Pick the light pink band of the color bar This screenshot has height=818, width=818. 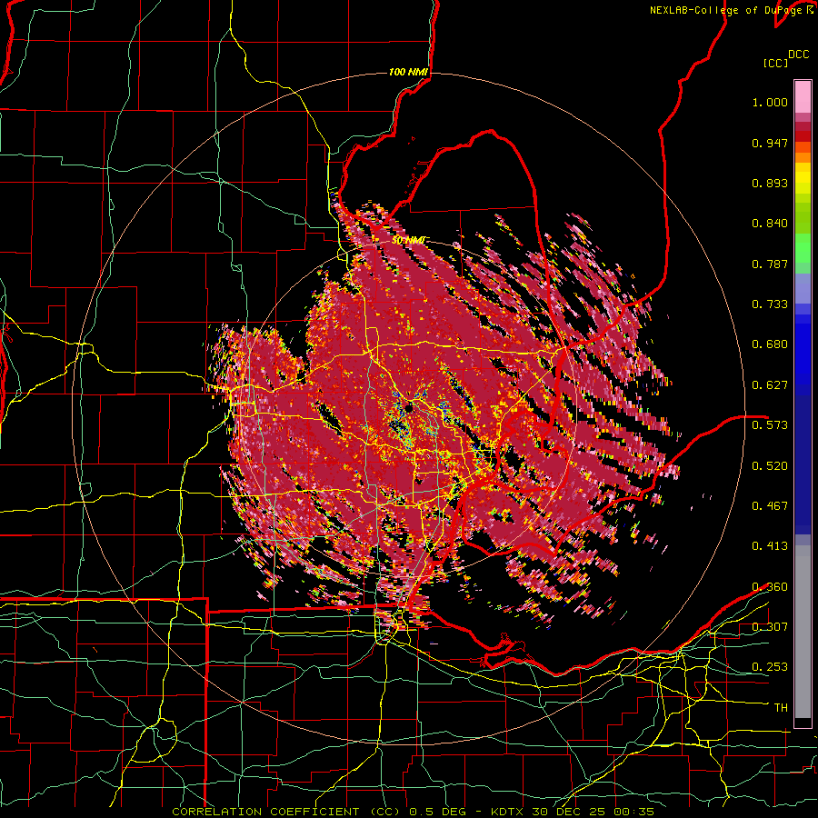[803, 96]
